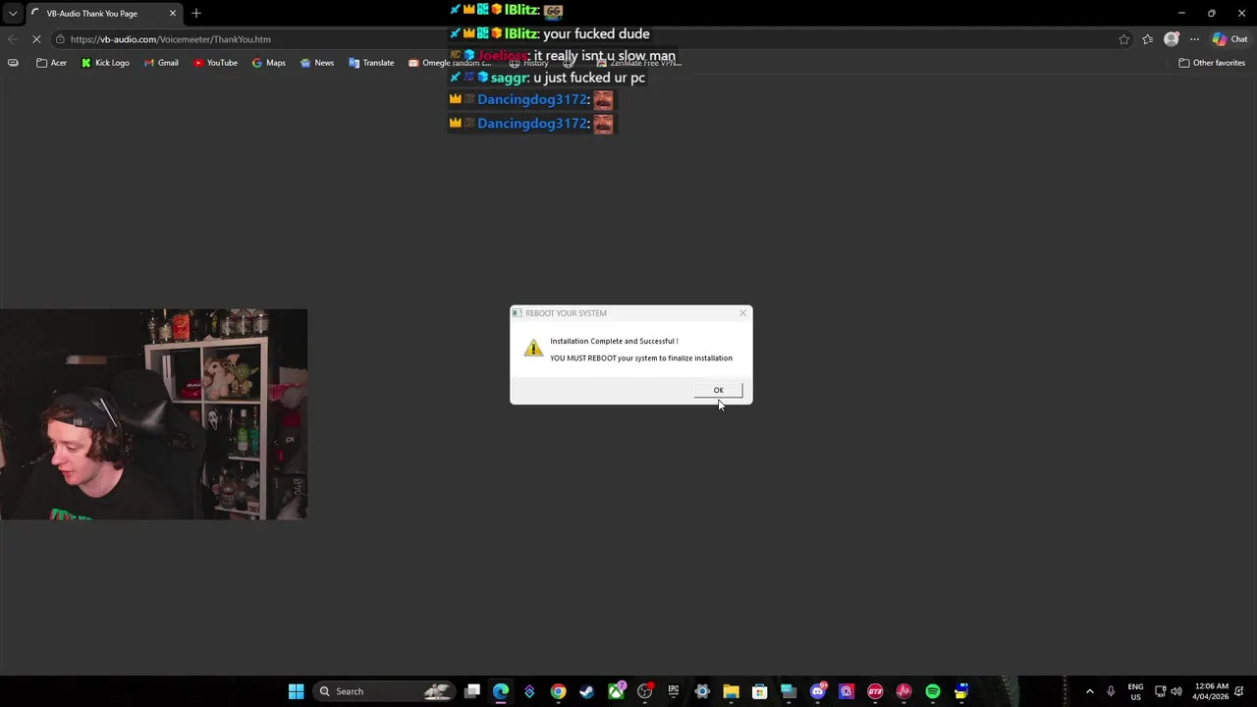Close the REBOOT YOUR SYSTEM dialog
The width and height of the screenshot is (1257, 707).
[x=742, y=313]
